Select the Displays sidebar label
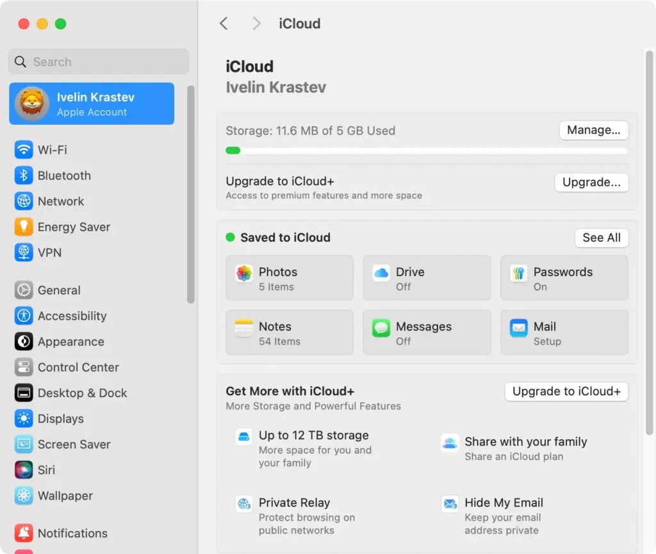The height and width of the screenshot is (554, 656). coord(61,418)
